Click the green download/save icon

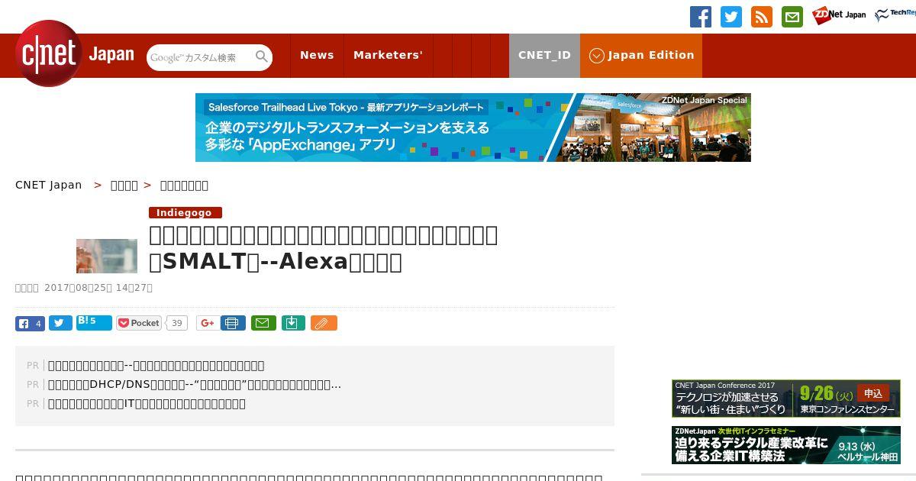[293, 324]
